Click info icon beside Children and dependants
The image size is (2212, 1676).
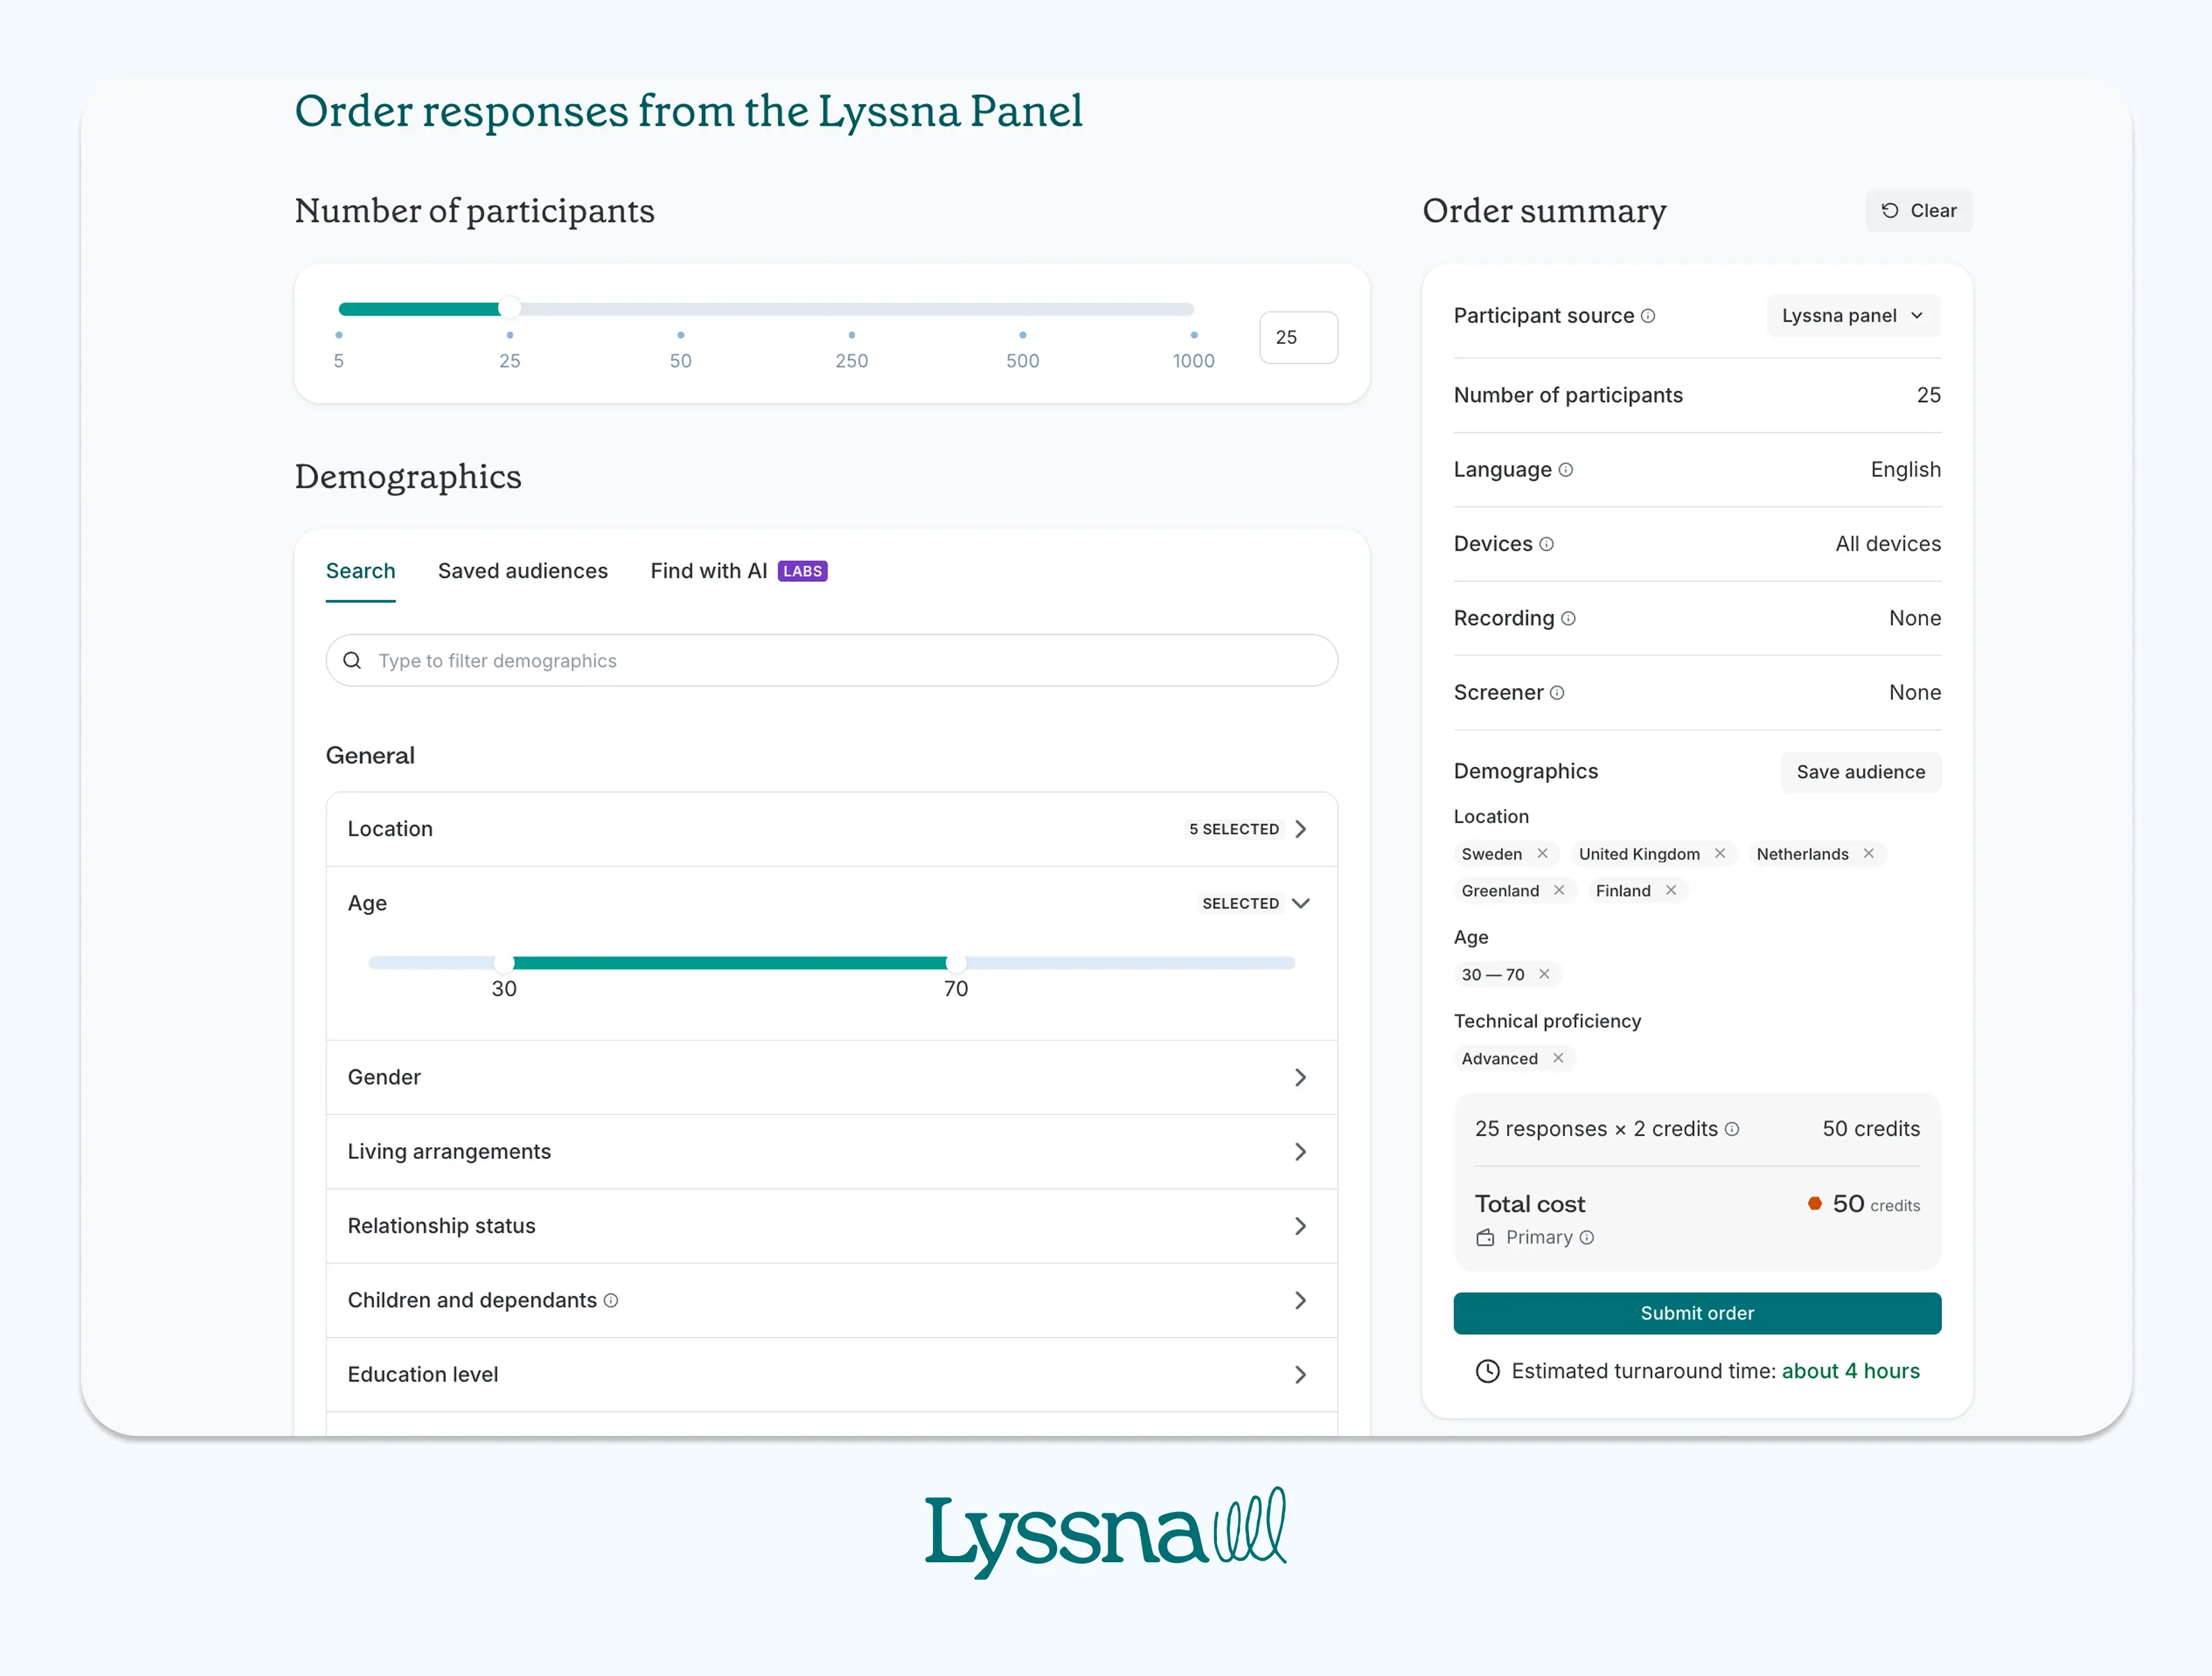click(x=611, y=1300)
